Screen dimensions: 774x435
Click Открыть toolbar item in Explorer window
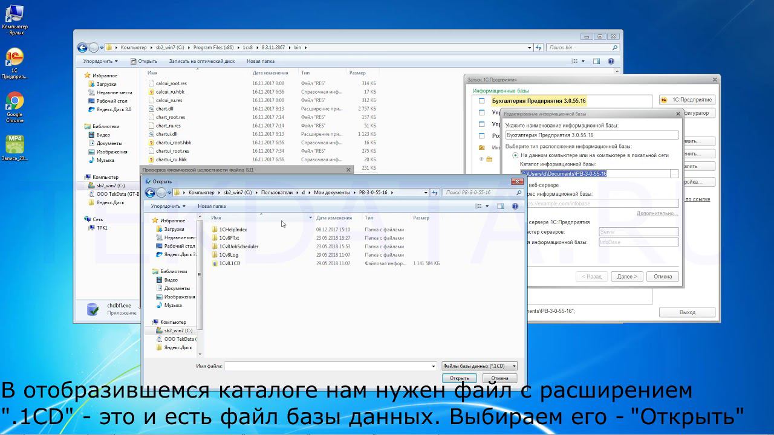[144, 61]
